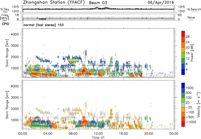201x139 pixels.
Task: Click the '-1000' velocity colorbar value
Action: click(191, 122)
